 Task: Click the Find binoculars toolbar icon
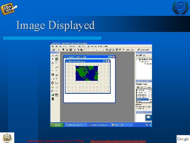coord(85,50)
